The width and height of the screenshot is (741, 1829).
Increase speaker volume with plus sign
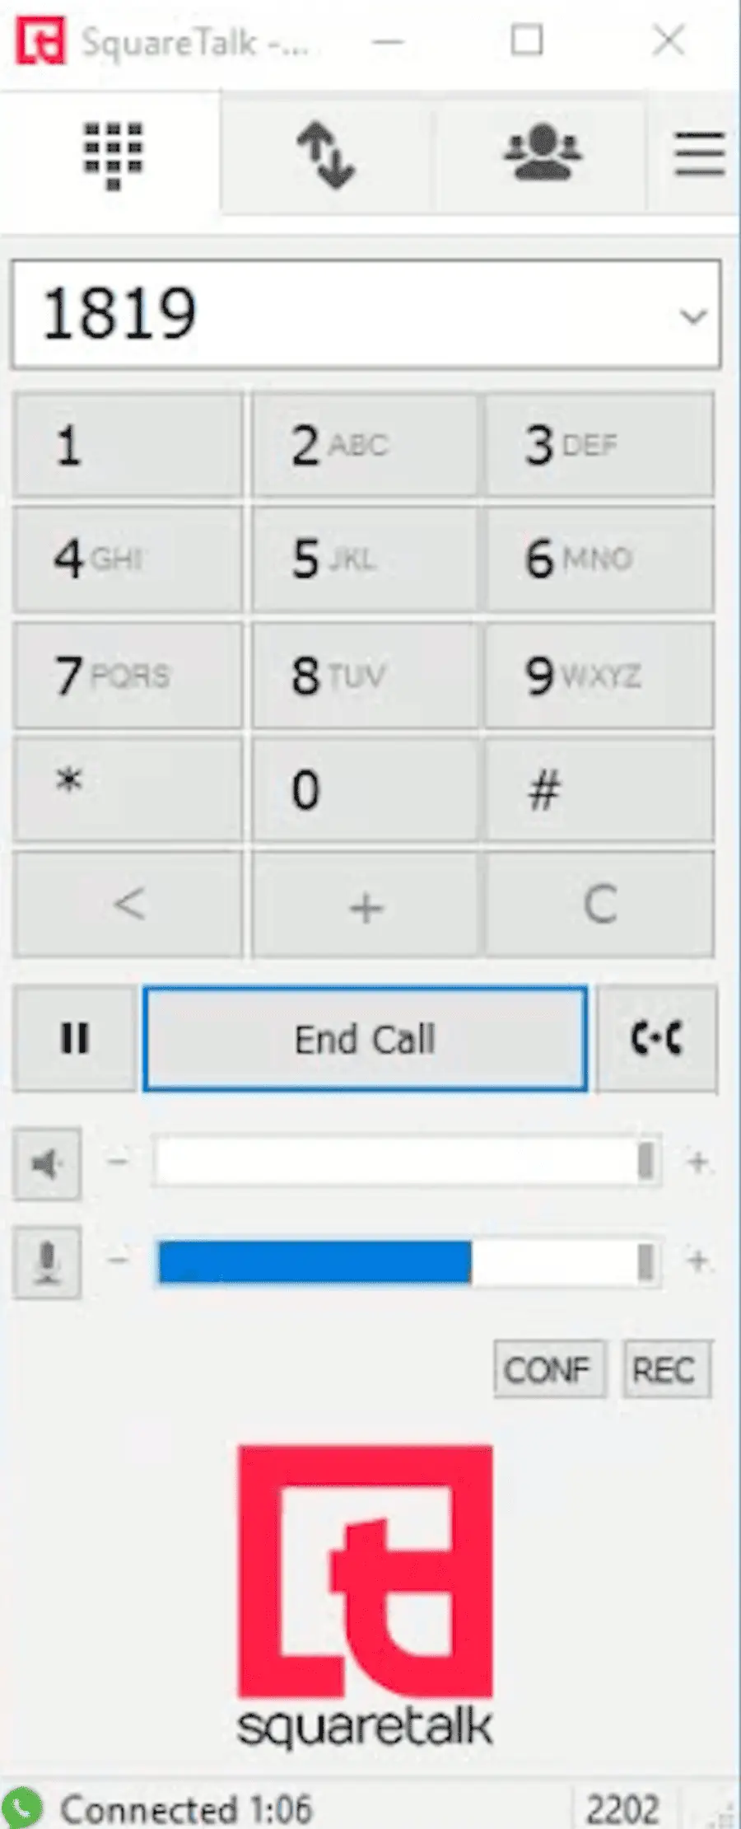click(x=698, y=1162)
